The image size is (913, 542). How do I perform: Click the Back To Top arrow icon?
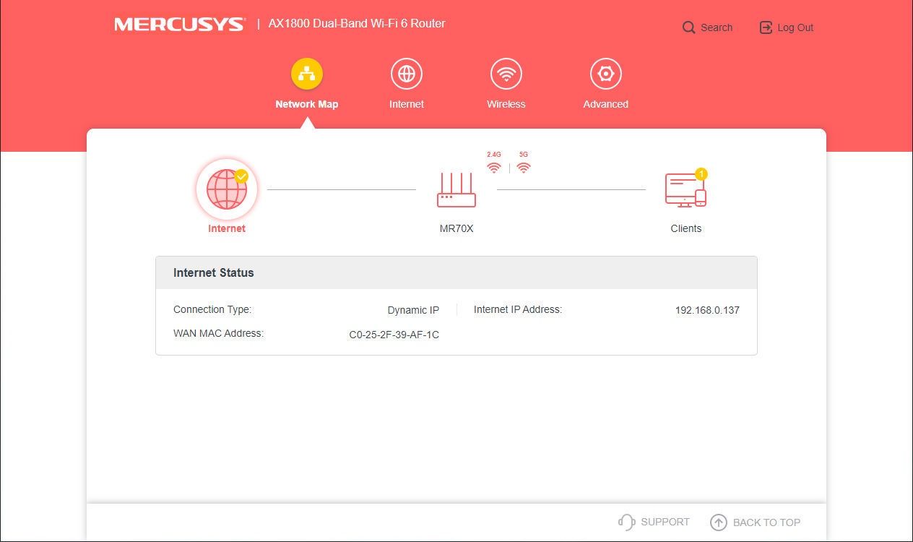[718, 522]
